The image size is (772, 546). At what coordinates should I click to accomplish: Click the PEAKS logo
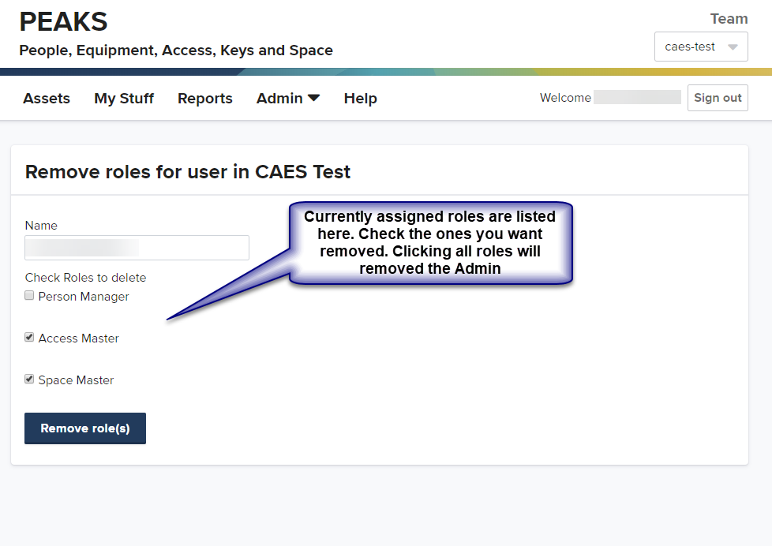point(62,21)
